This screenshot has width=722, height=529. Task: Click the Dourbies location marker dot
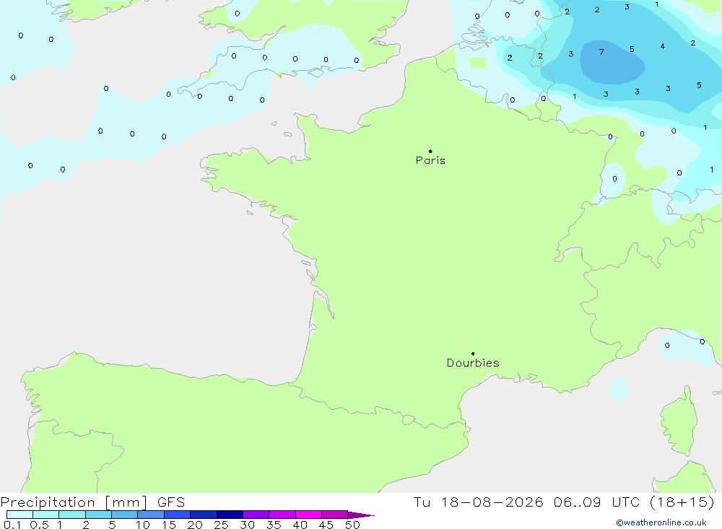point(473,354)
